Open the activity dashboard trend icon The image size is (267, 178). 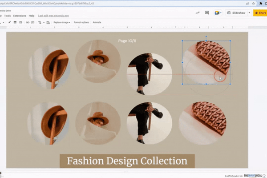click(x=198, y=13)
